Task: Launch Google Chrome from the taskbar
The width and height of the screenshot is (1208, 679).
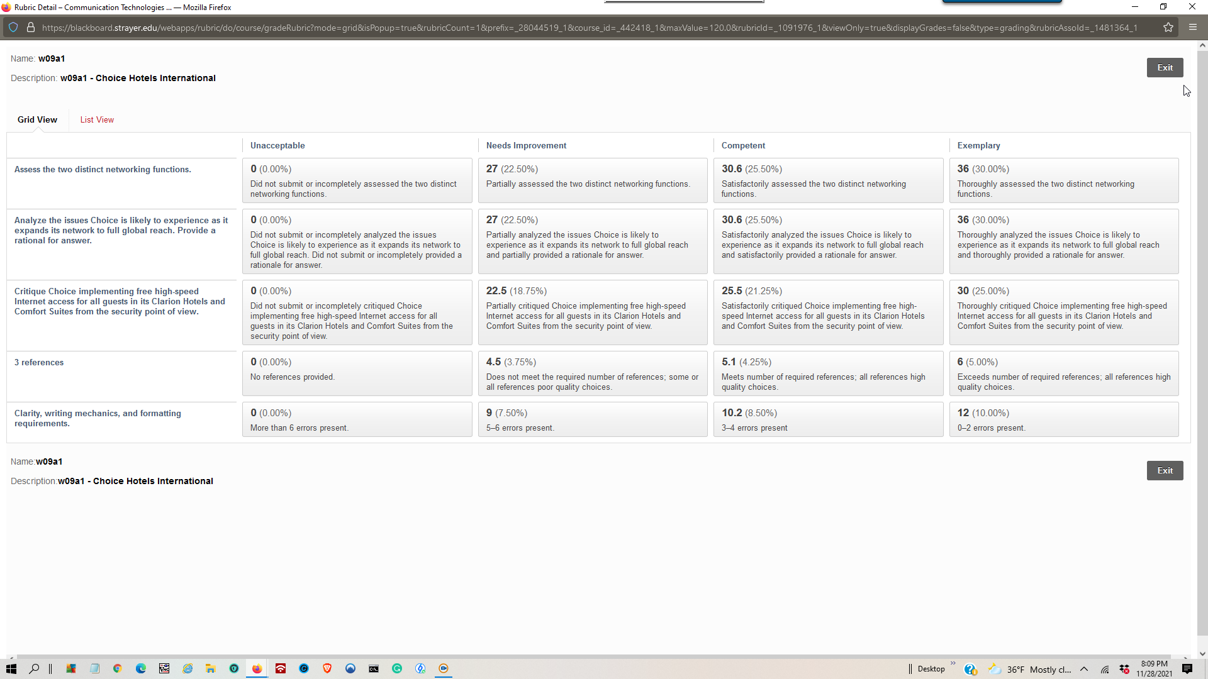Action: pyautogui.click(x=117, y=669)
